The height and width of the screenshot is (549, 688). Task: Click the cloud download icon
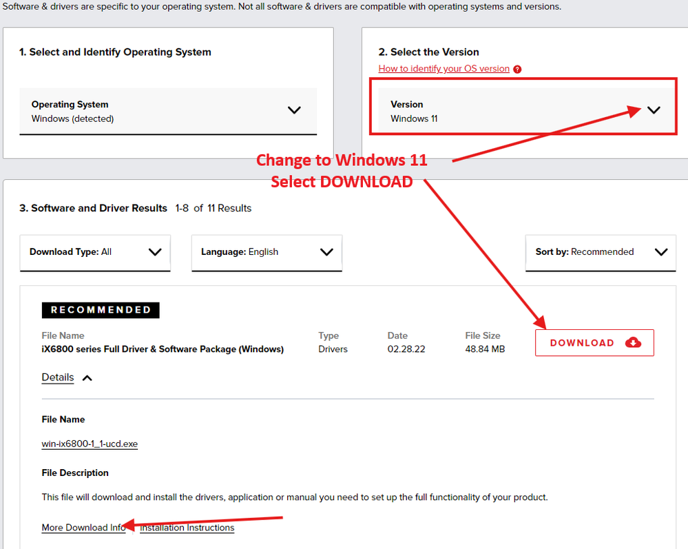tap(633, 342)
